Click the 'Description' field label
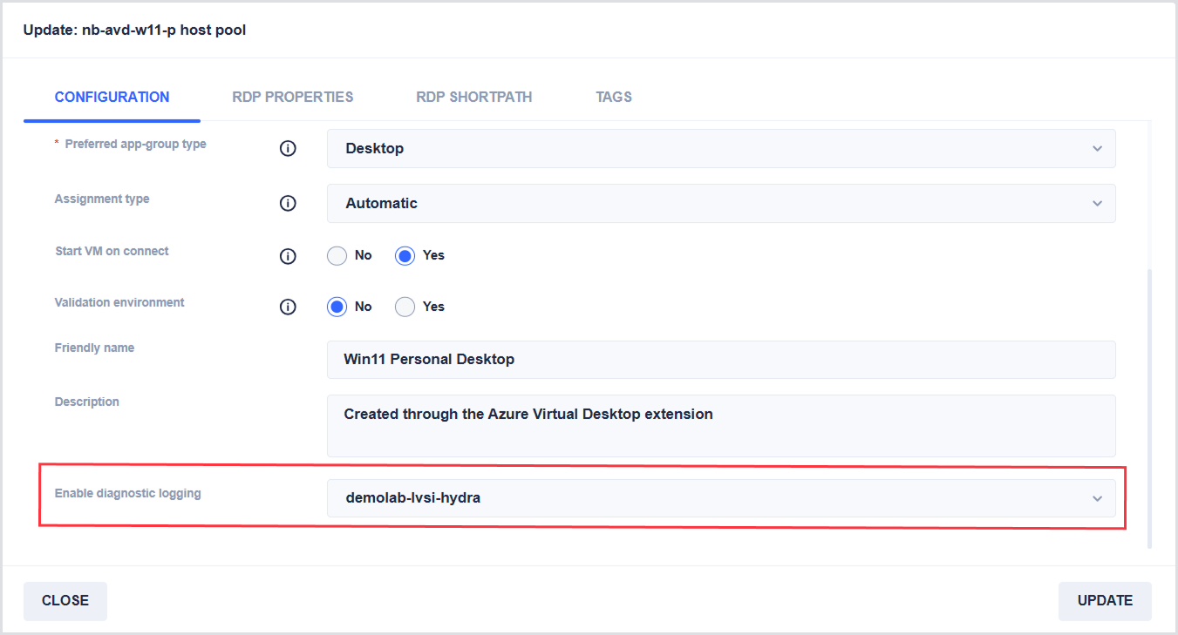Viewport: 1178px width, 635px height. [87, 402]
